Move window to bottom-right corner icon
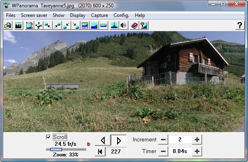 (x=76, y=25)
